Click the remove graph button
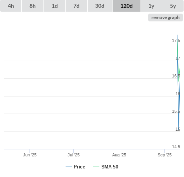 [x=165, y=18]
